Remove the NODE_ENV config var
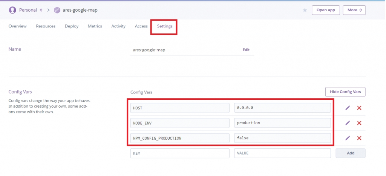The image size is (386, 176). tap(359, 123)
